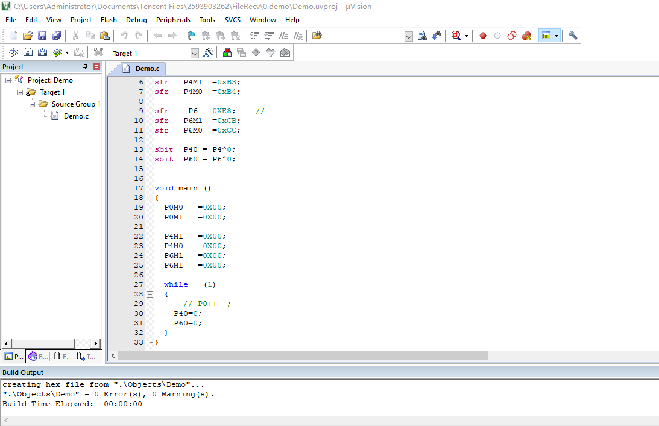Viewport: 659px width, 426px height.
Task: Save all files icon
Action: [56, 36]
